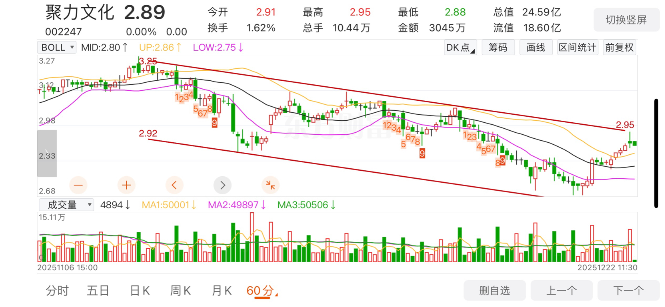
Task: Click the 2.92 price label on chart
Action: pos(148,134)
